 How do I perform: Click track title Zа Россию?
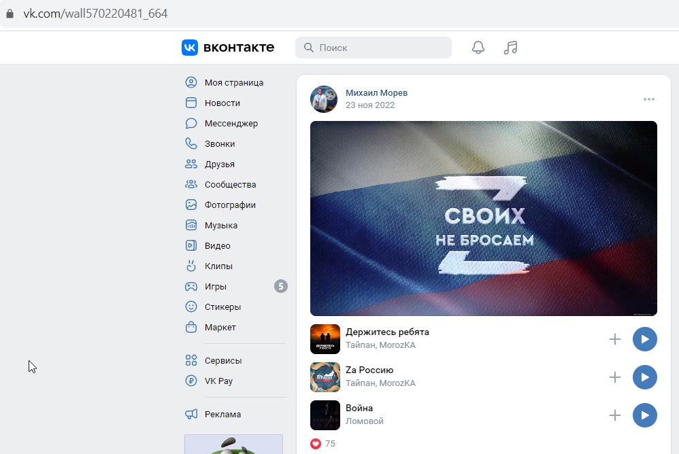[x=369, y=370]
